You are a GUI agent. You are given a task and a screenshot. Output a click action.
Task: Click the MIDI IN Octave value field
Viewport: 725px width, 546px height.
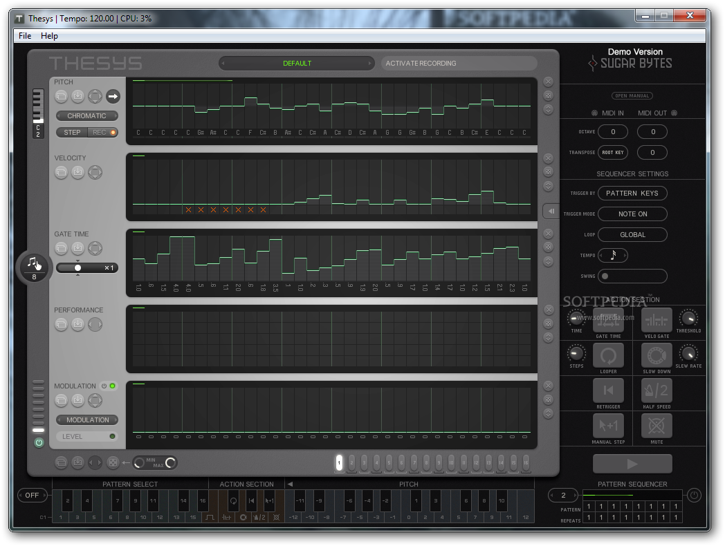coord(613,131)
